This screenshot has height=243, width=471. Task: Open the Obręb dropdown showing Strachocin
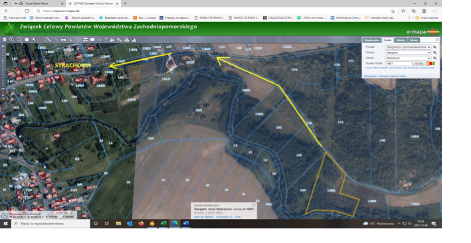coord(408,58)
